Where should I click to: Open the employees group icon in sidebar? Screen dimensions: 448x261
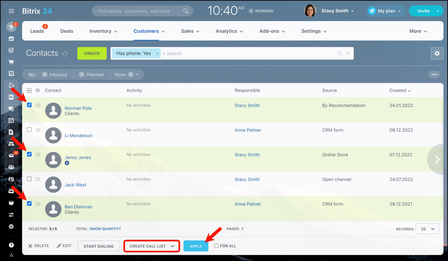click(11, 167)
